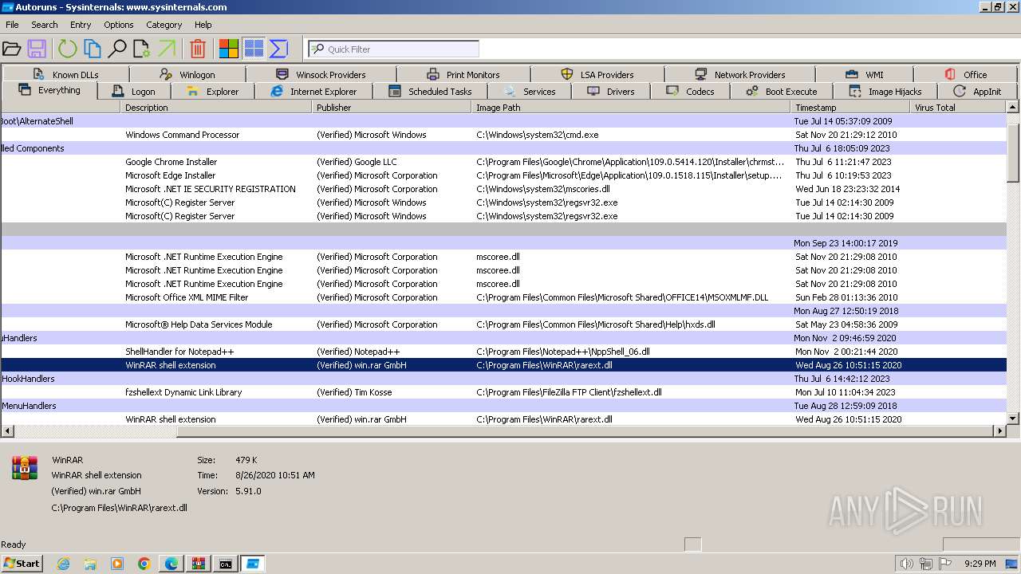
Task: Sort by the Timestamp column header
Action: 850,107
